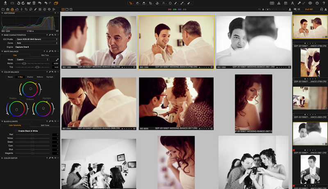
Task: Select the Highlight color balance tab
Action: pyautogui.click(x=50, y=77)
